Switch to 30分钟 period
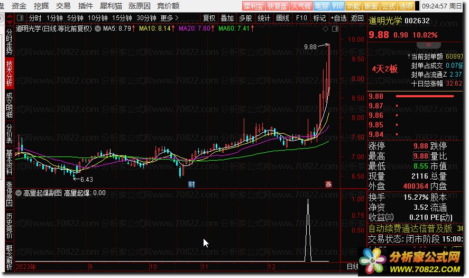This screenshot has height=278, width=469. (x=146, y=18)
